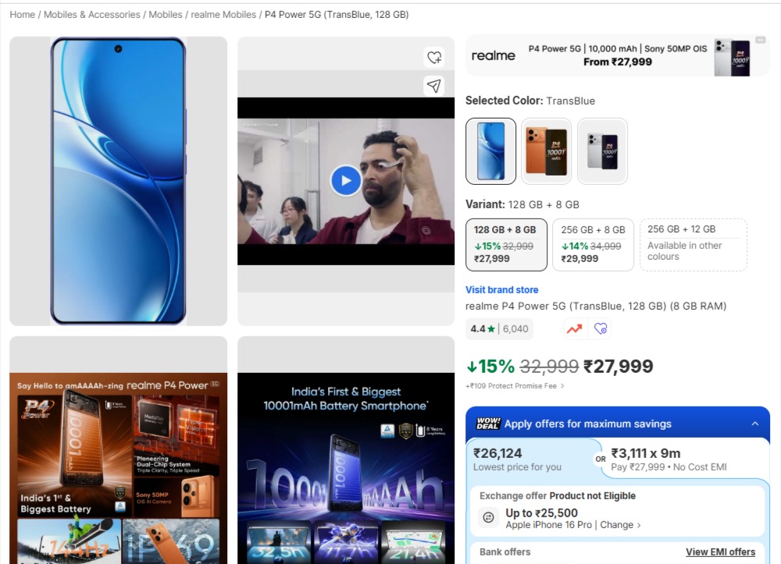781x564 pixels.
Task: Open Mobiles breadcrumb link
Action: [x=166, y=15]
